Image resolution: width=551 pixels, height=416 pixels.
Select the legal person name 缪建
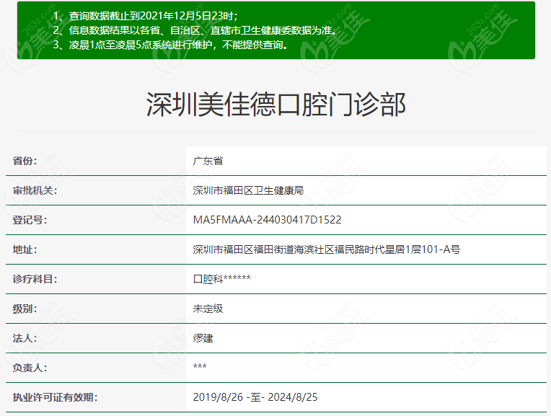(x=203, y=338)
